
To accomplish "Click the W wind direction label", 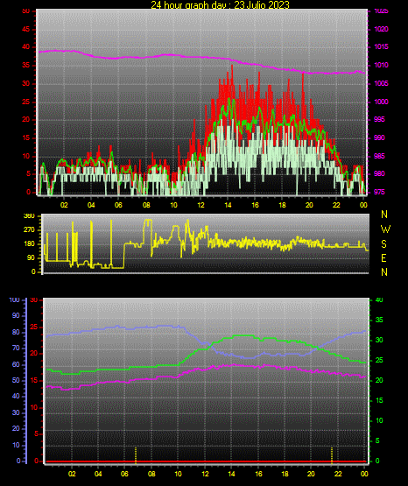I will tap(385, 229).
